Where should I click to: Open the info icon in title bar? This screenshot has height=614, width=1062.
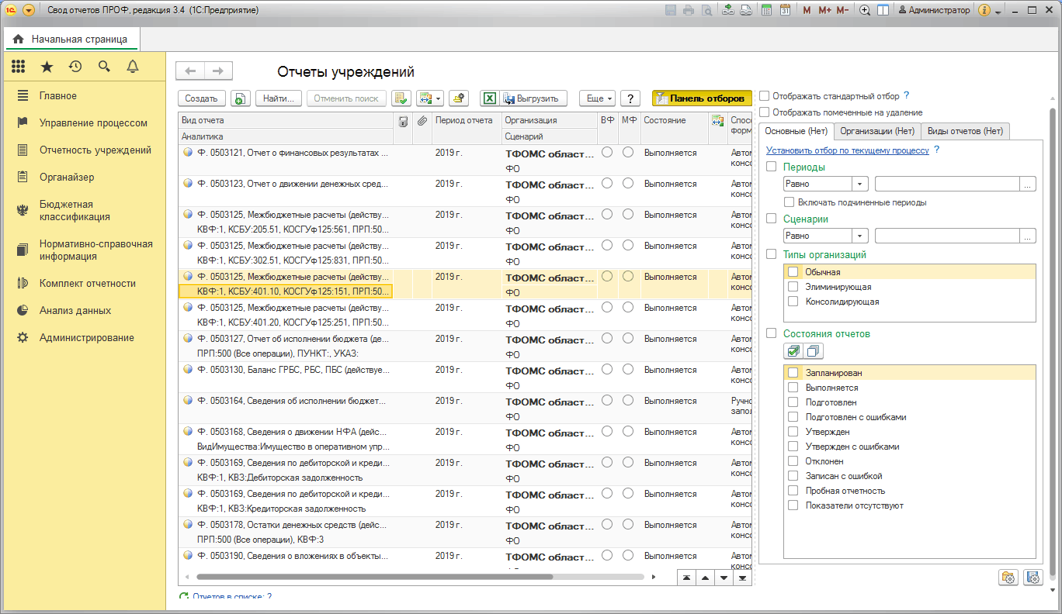click(984, 10)
